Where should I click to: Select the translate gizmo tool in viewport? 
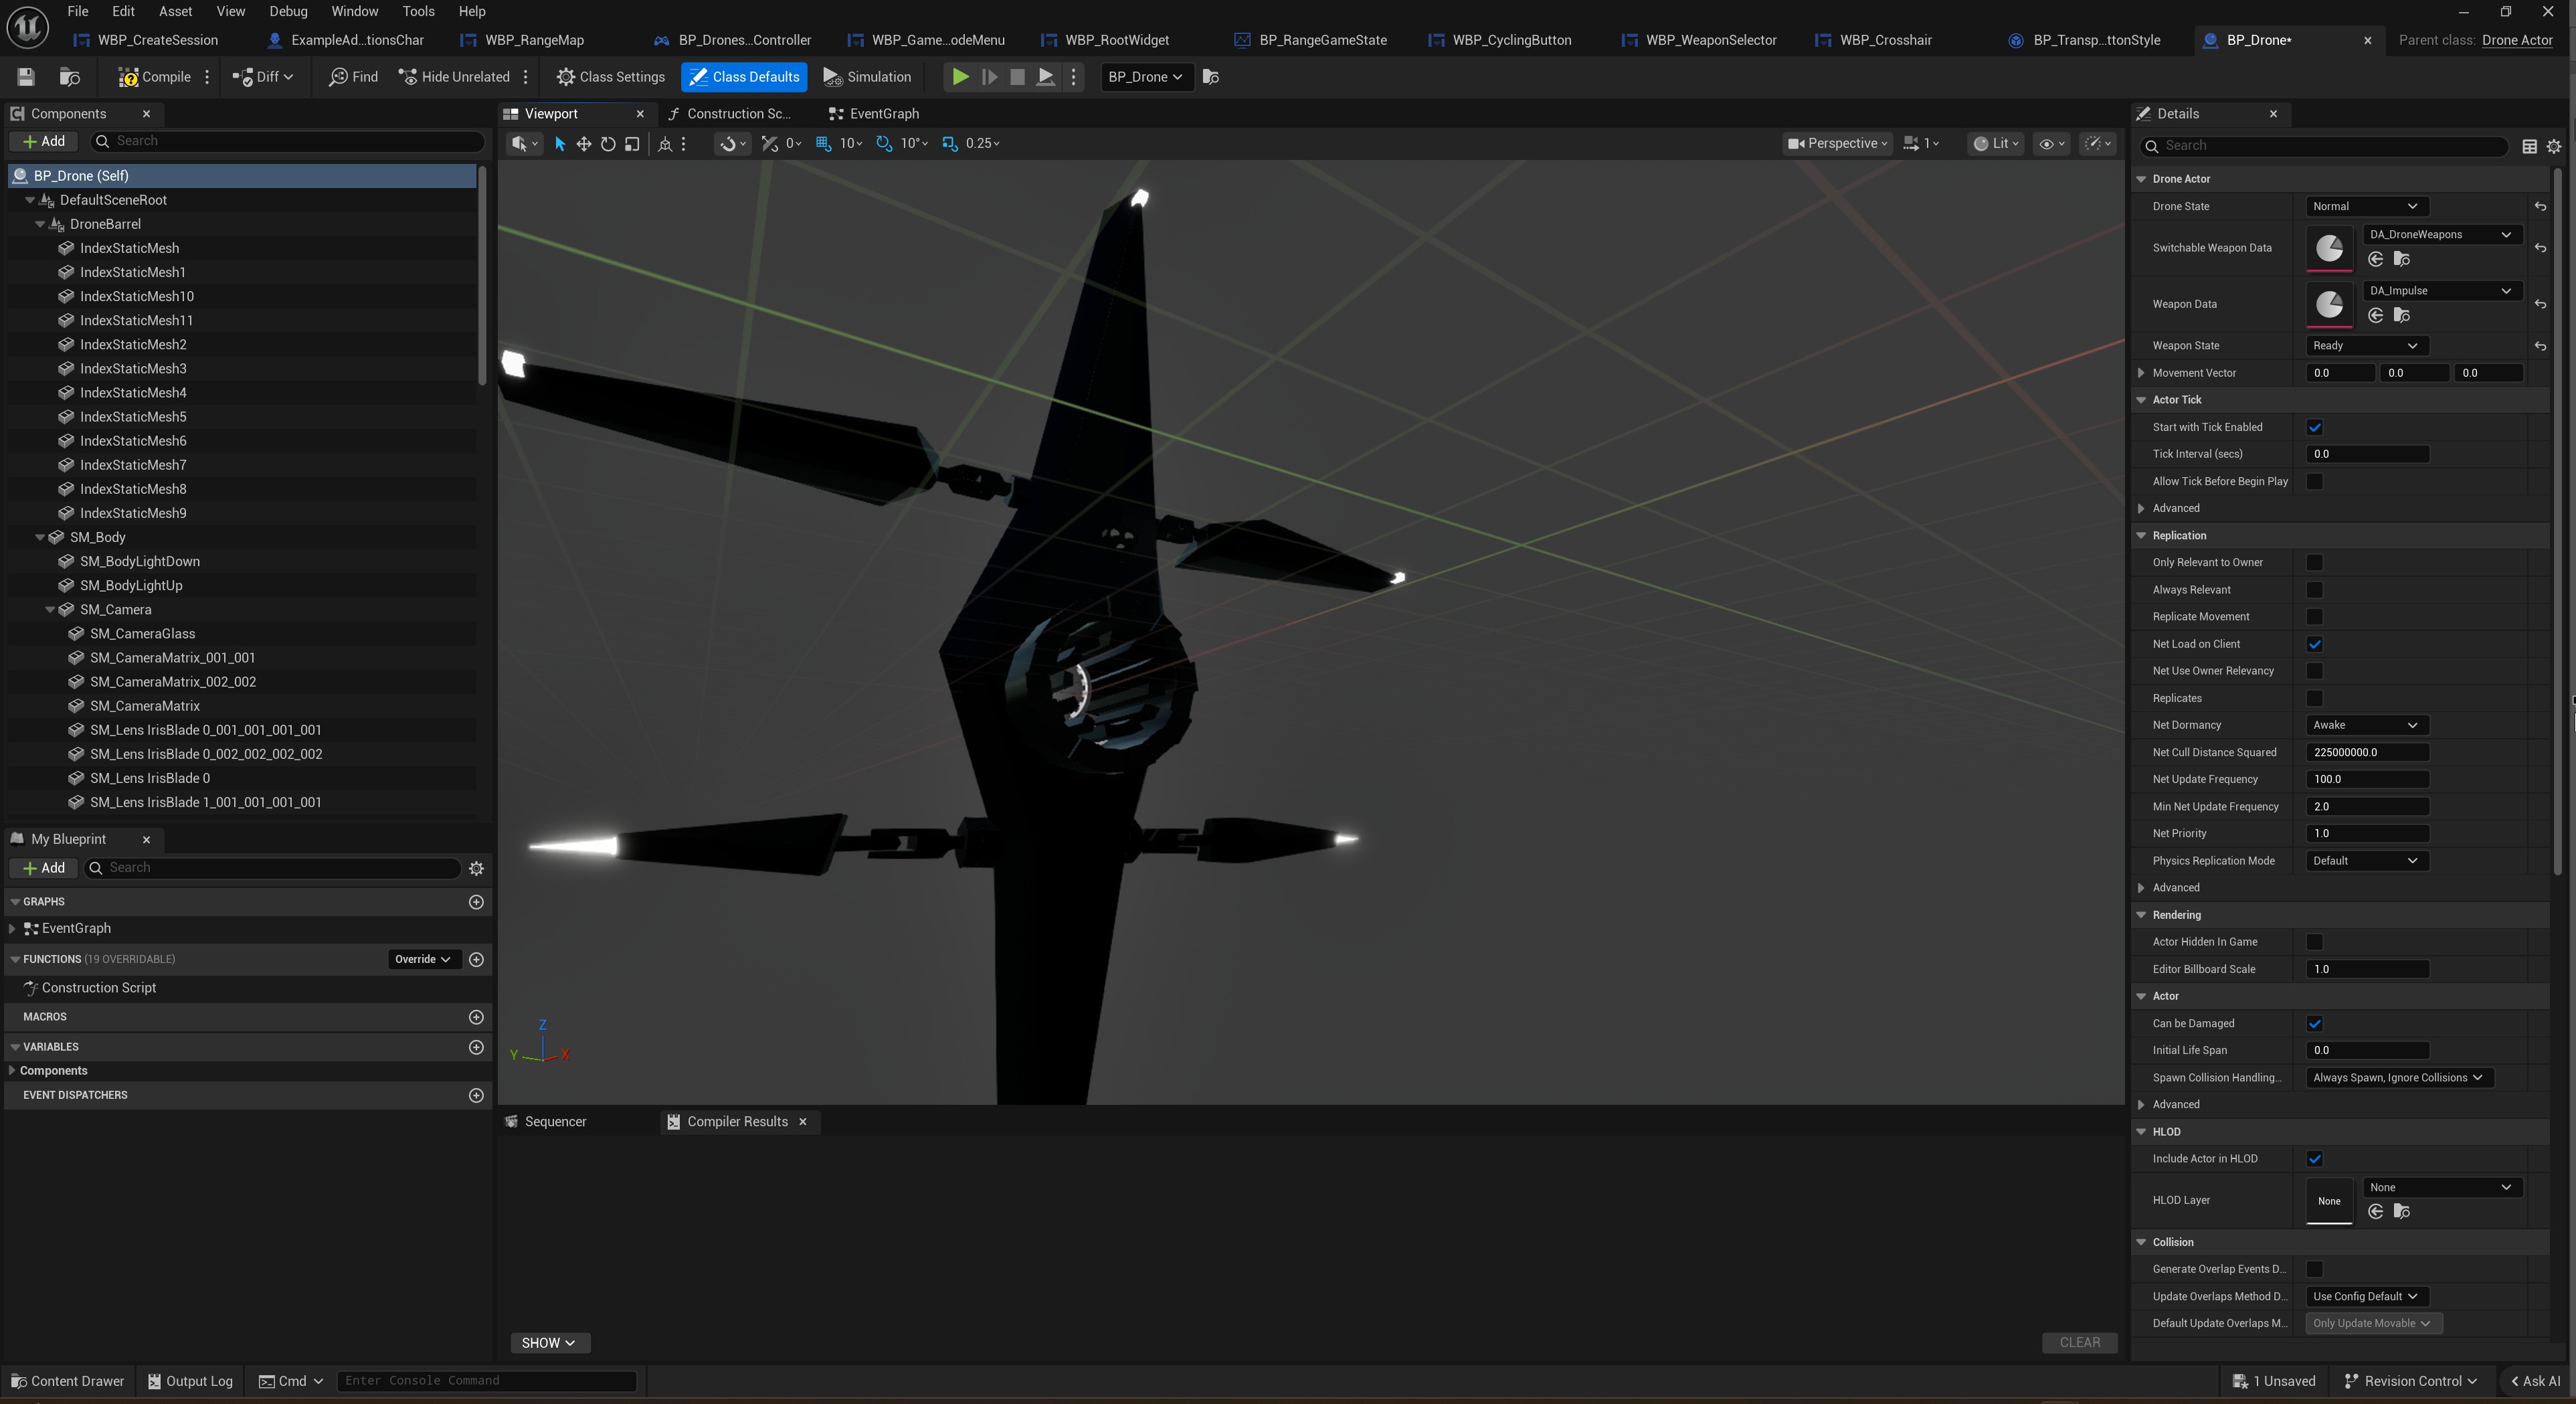click(x=584, y=144)
